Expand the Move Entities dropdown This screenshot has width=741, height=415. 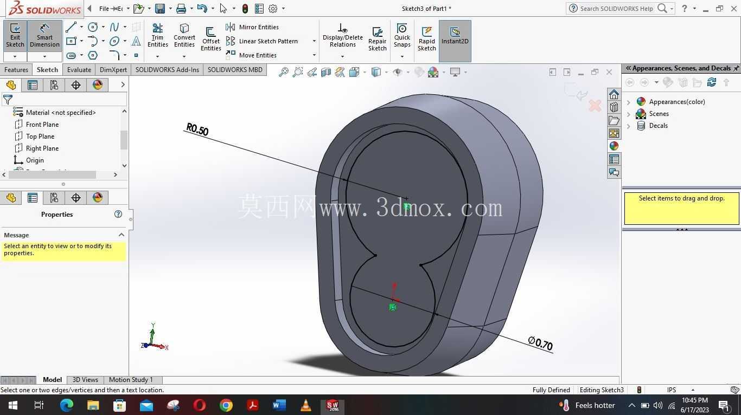click(314, 55)
